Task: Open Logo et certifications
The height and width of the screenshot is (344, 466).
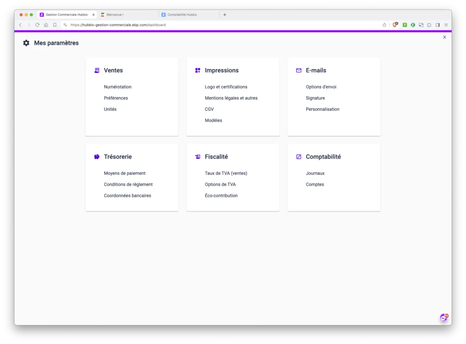Action: click(226, 87)
